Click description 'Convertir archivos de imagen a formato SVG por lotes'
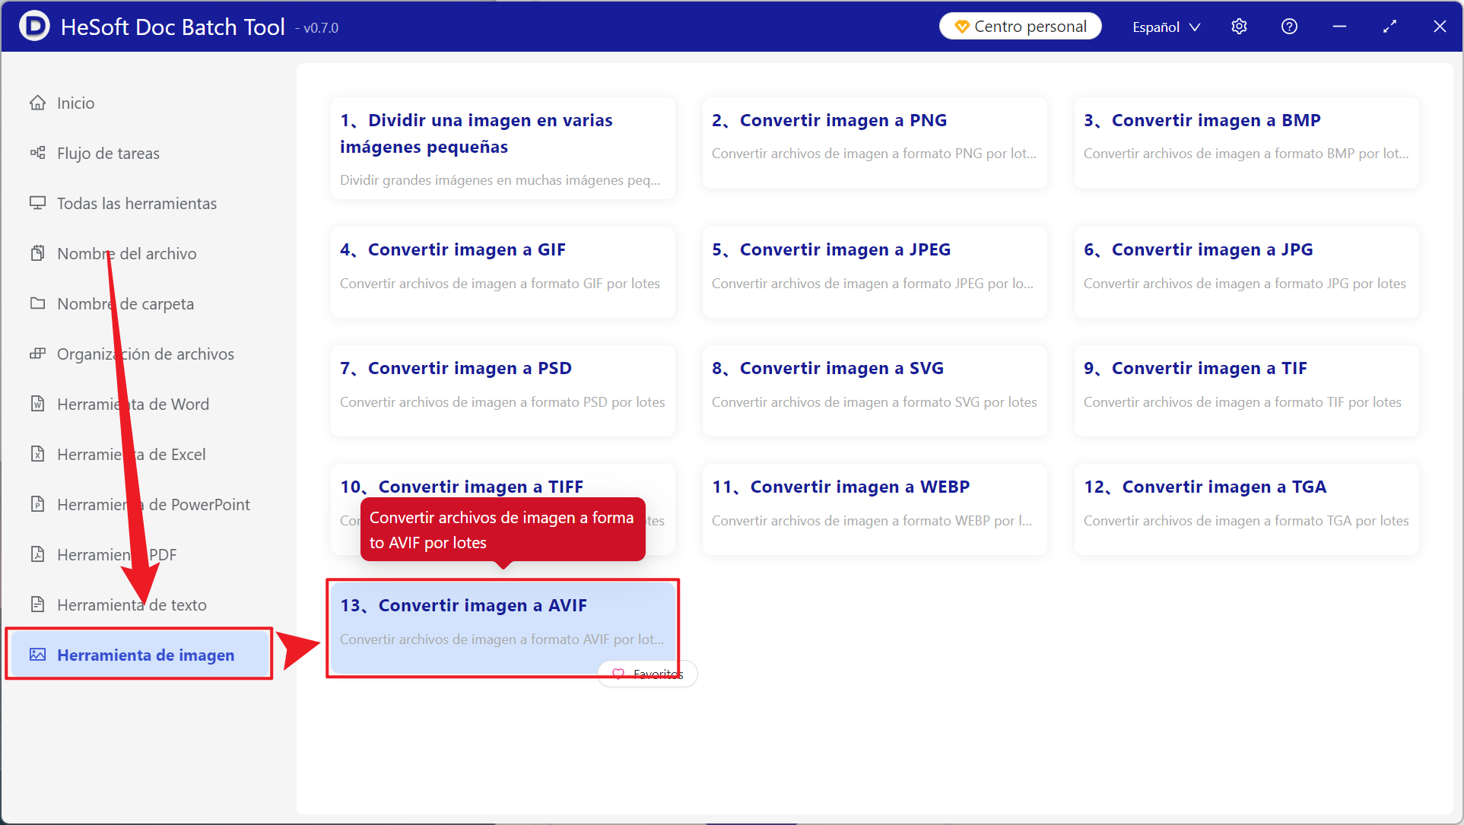 click(875, 401)
